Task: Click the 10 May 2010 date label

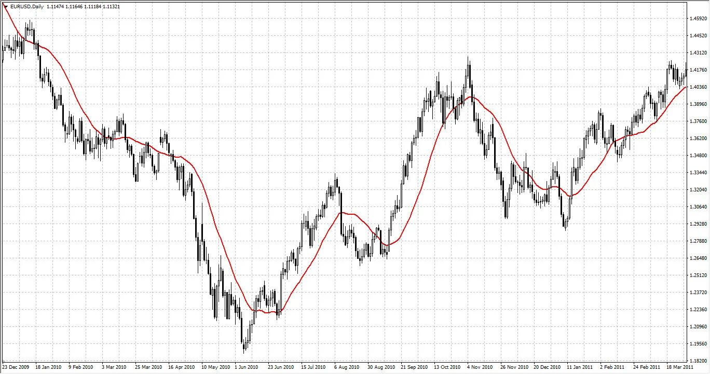Action: [215, 367]
